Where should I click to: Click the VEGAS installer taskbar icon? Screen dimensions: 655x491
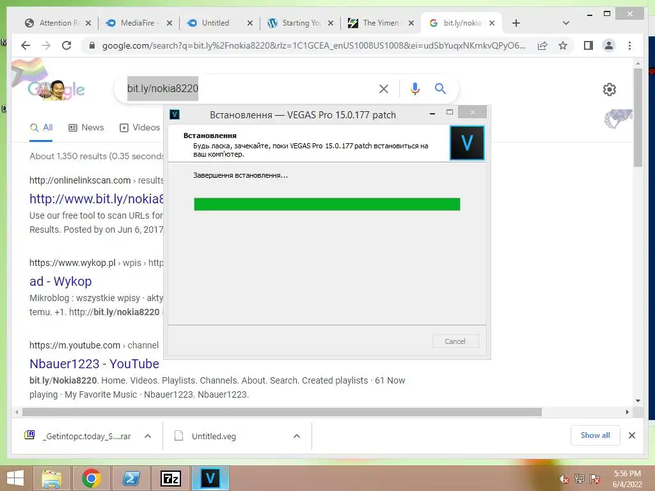point(210,478)
